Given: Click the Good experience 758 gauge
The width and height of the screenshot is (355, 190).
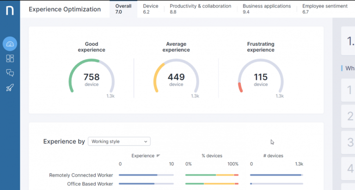Looking at the screenshot, I should tap(92, 76).
